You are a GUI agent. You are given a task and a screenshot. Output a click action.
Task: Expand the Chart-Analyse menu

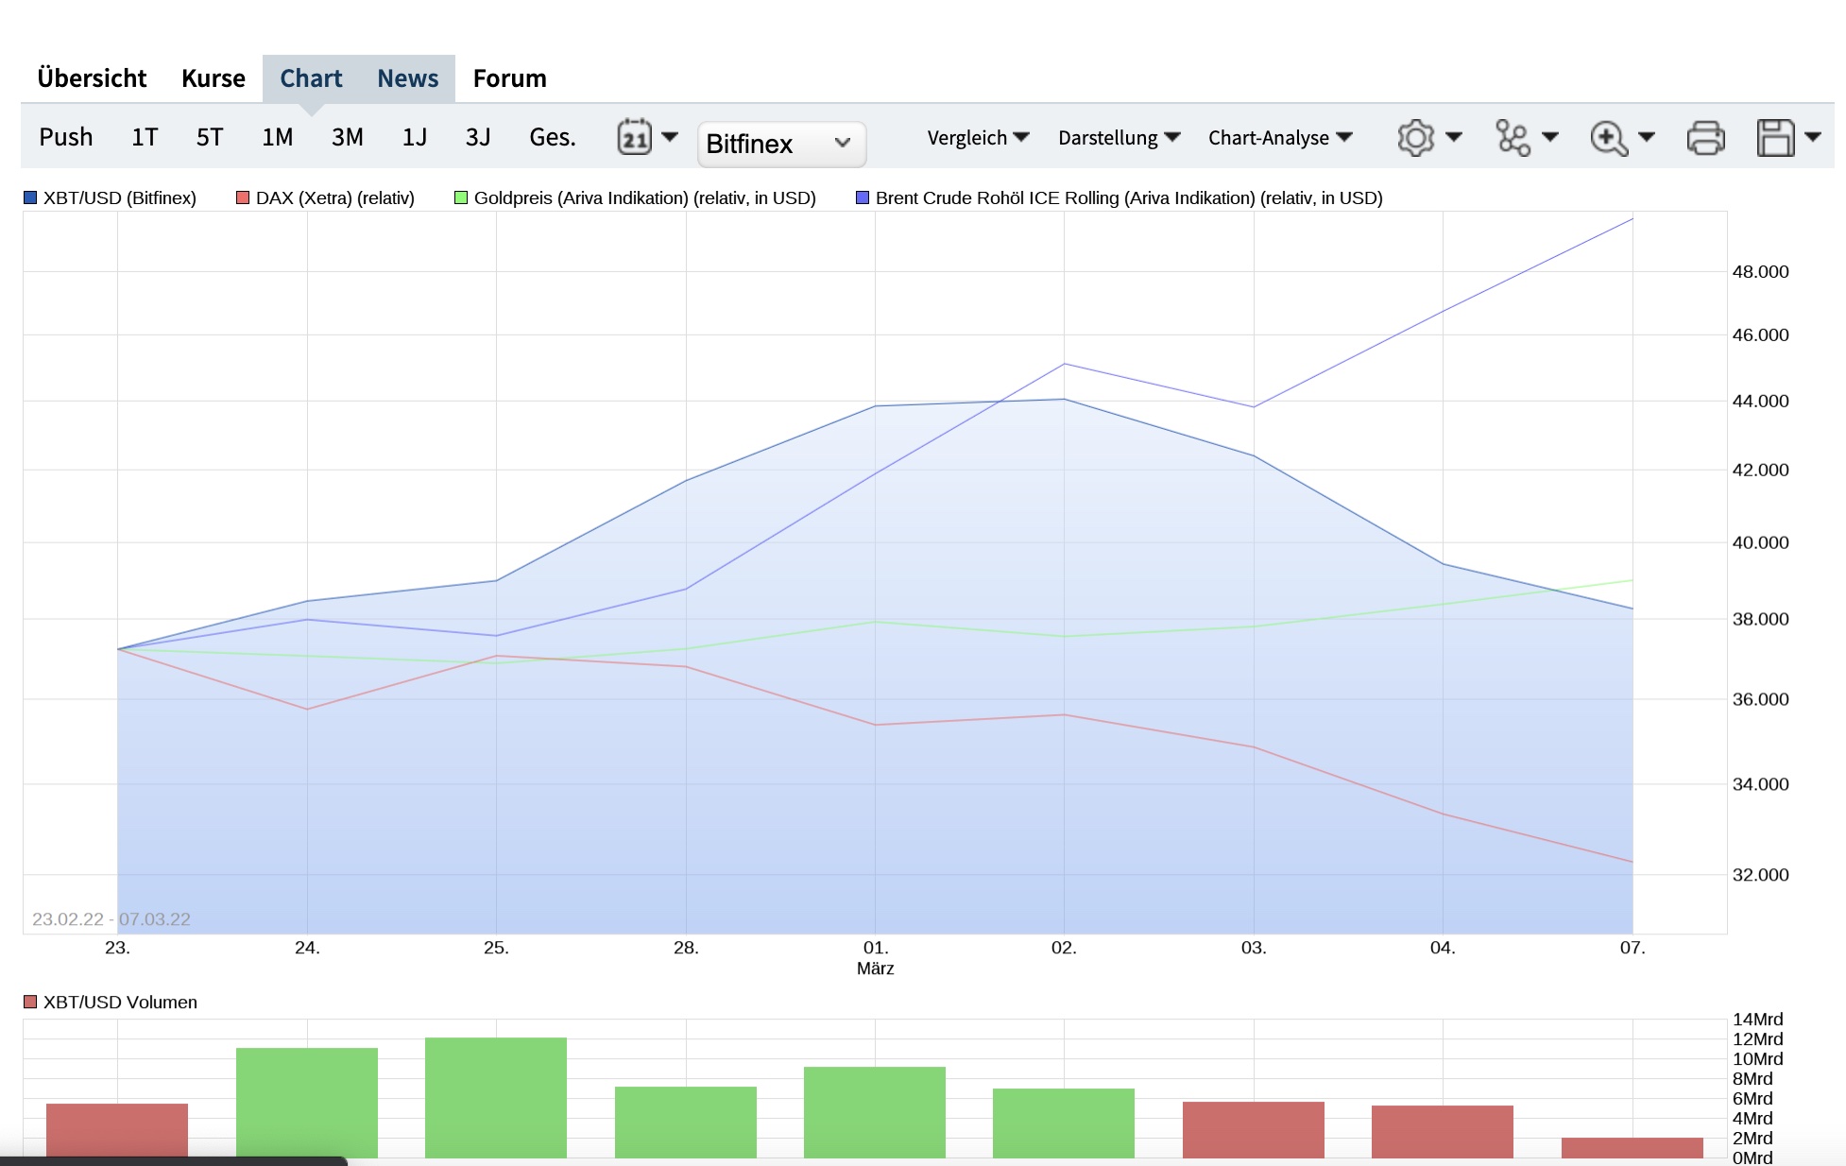[x=1279, y=138]
